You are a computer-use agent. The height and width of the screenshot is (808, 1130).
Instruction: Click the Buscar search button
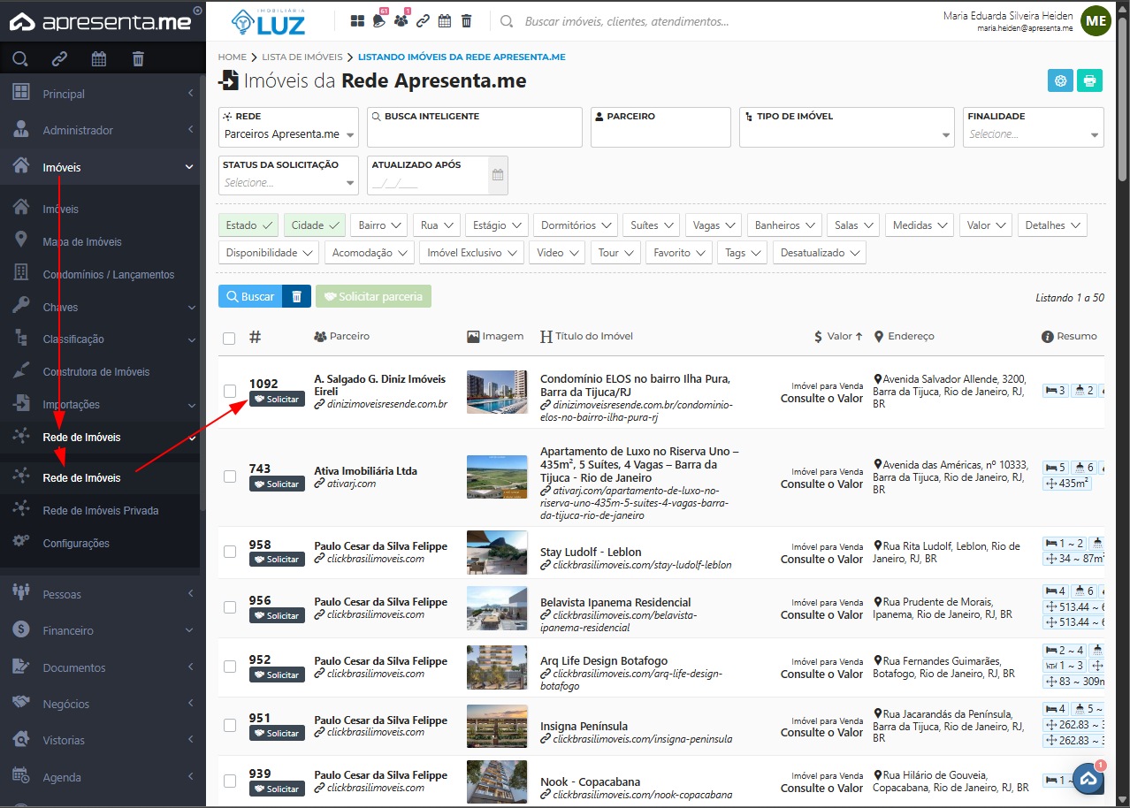pyautogui.click(x=250, y=296)
